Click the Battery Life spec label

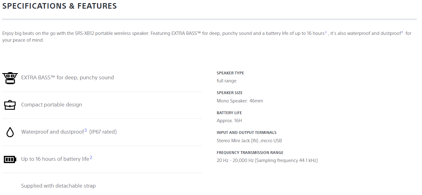(229, 113)
